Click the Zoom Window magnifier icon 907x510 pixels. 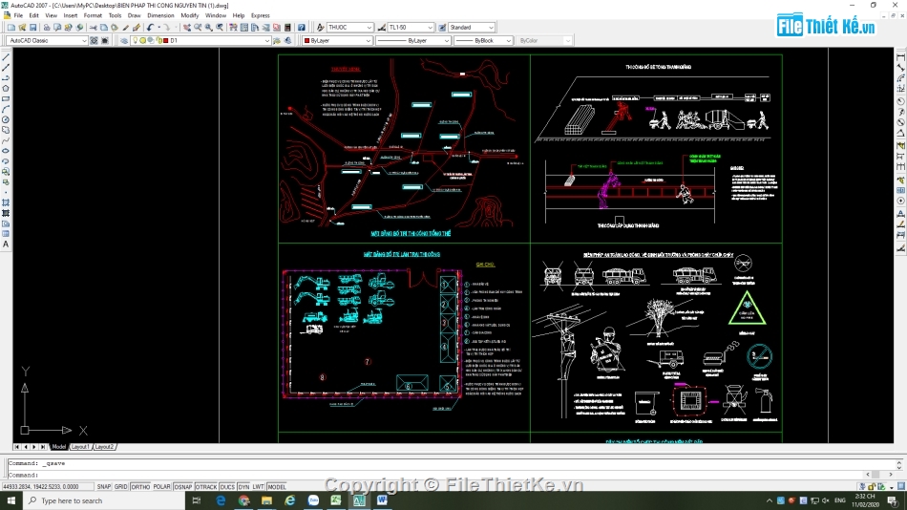pyautogui.click(x=209, y=27)
